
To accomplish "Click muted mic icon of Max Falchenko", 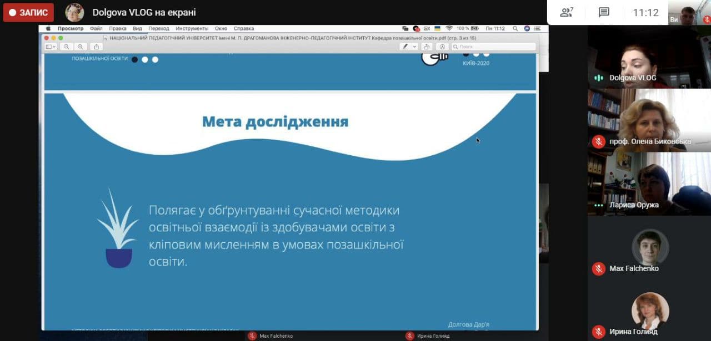I will (598, 268).
